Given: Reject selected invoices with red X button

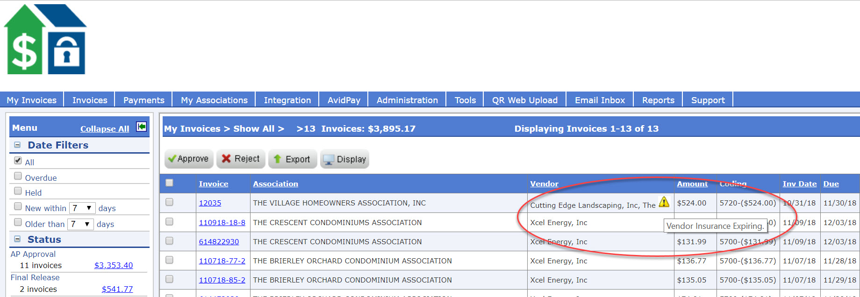Looking at the screenshot, I should (241, 159).
